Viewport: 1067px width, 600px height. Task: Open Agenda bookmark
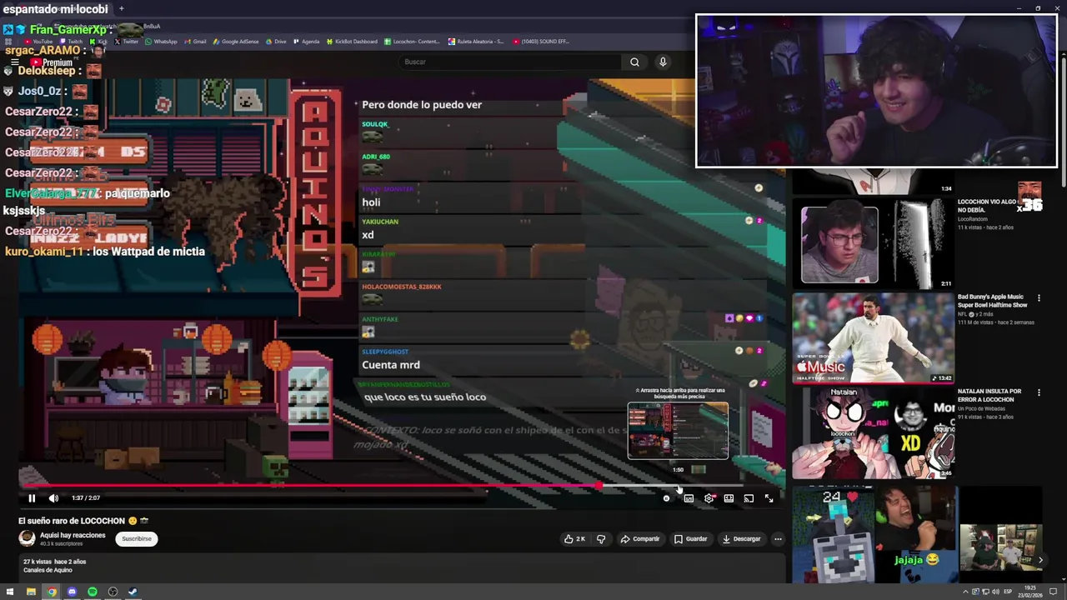[x=306, y=42]
